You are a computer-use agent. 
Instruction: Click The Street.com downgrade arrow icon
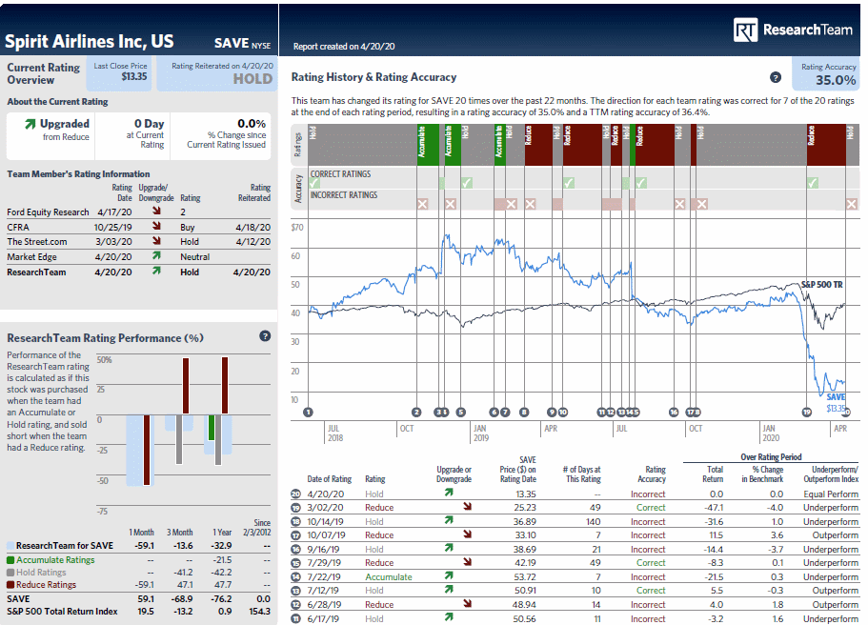point(156,240)
